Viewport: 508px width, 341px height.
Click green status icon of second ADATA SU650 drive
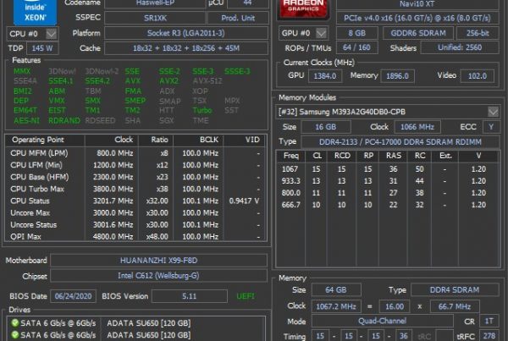tap(14, 334)
